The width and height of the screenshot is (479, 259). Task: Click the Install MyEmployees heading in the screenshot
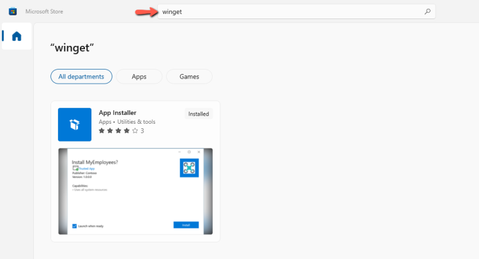coord(95,162)
